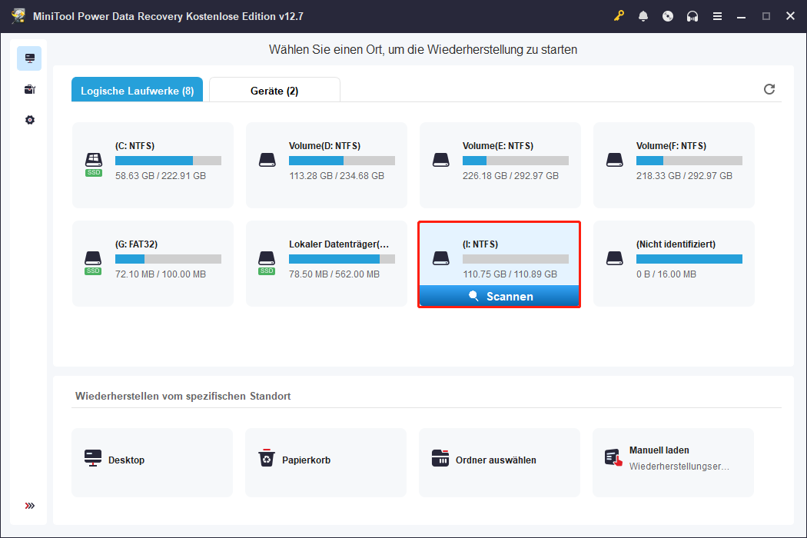
Task: Switch to the Geräte (2) tab
Action: point(274,89)
